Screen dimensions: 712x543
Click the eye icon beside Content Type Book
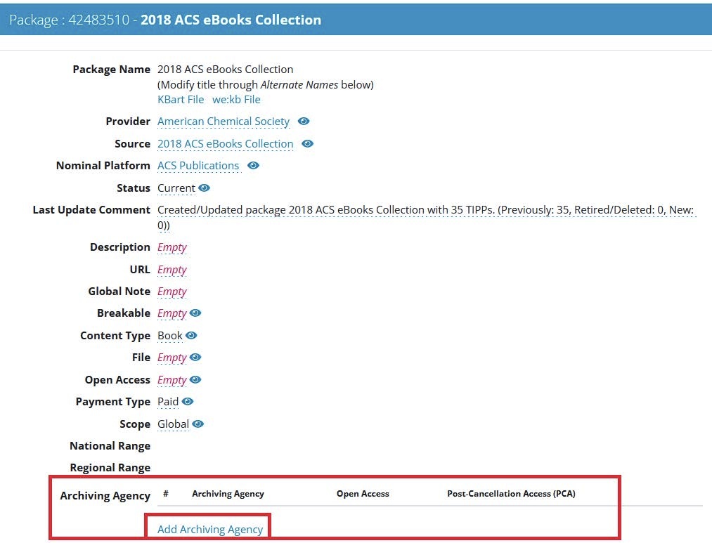click(x=191, y=336)
